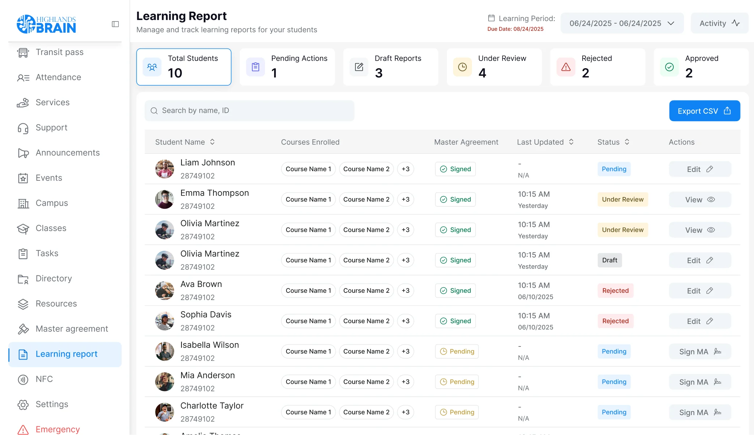This screenshot has height=435, width=754.
Task: Click the Search by name, ID field
Action: click(249, 111)
